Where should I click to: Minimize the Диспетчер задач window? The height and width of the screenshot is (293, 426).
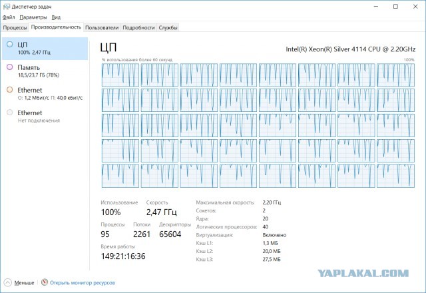point(376,7)
